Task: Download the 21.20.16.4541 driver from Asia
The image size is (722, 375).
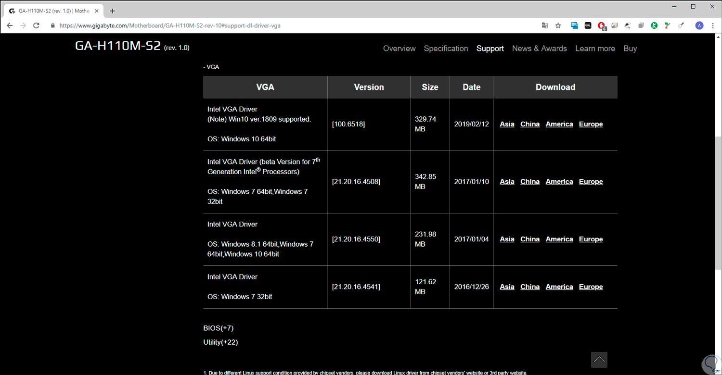Action: (507, 287)
